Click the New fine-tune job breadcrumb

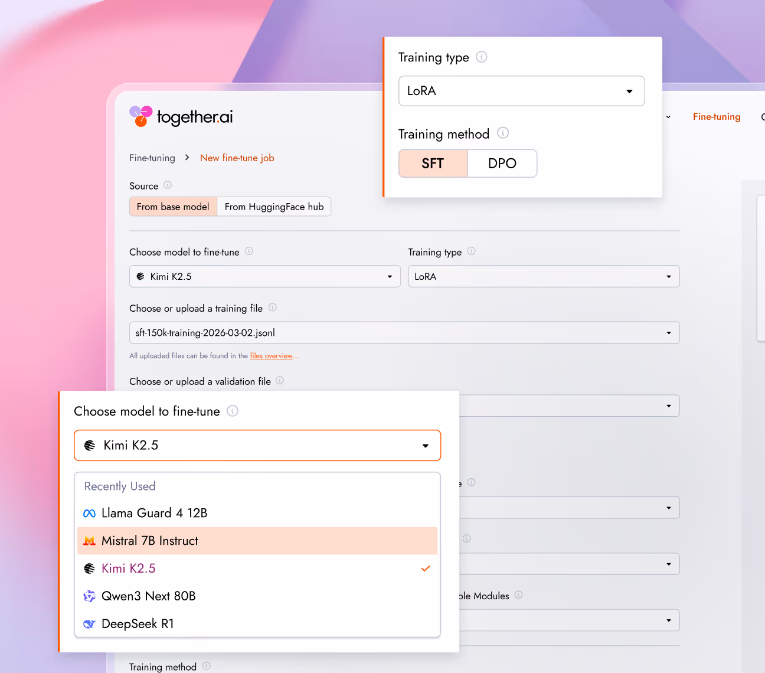click(237, 158)
